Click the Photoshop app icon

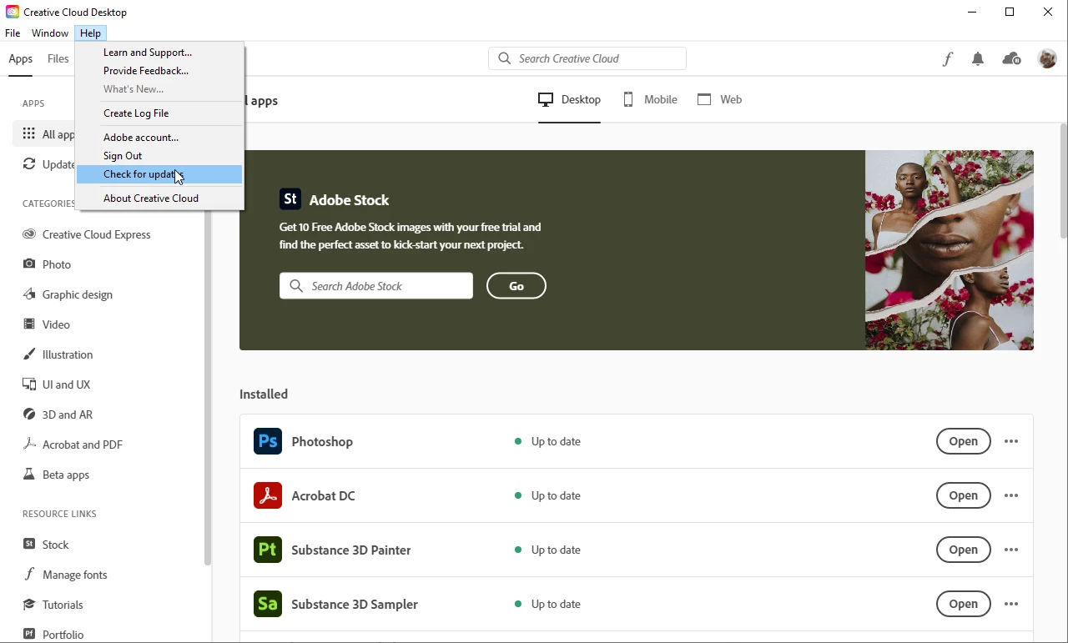click(268, 441)
